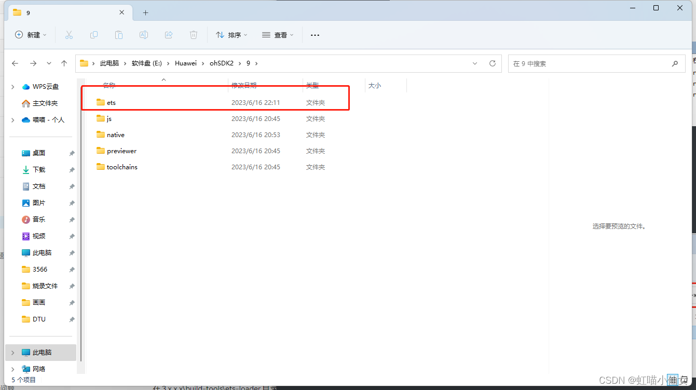The image size is (696, 390).
Task: Click the ets folder icon
Action: pos(101,102)
